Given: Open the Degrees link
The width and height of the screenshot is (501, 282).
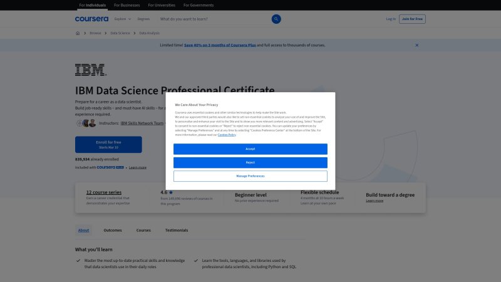Looking at the screenshot, I should click(x=143, y=19).
